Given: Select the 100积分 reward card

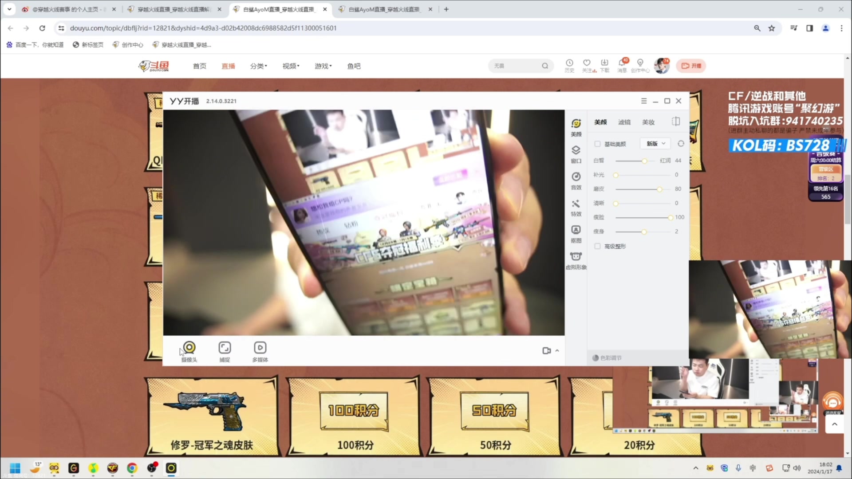Looking at the screenshot, I should click(354, 416).
